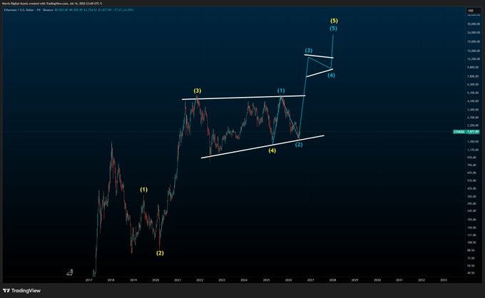
Task: Click the 1,450.00 price axis label
Action: coord(474,142)
